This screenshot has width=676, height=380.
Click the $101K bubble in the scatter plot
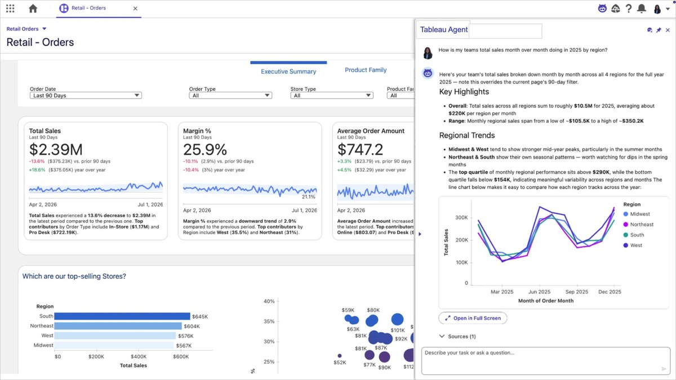click(x=398, y=319)
